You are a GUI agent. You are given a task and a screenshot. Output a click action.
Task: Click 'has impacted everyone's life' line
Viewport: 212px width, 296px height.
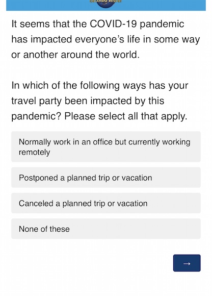(x=105, y=39)
